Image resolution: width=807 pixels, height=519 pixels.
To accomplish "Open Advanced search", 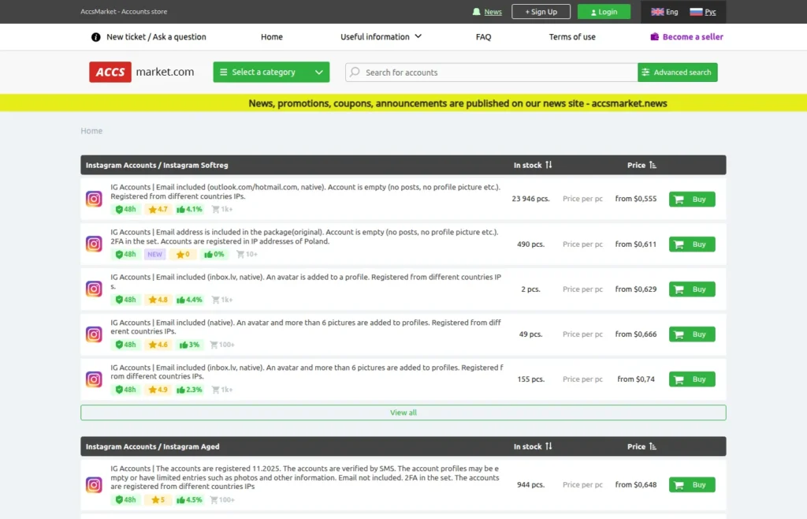I will [x=677, y=72].
